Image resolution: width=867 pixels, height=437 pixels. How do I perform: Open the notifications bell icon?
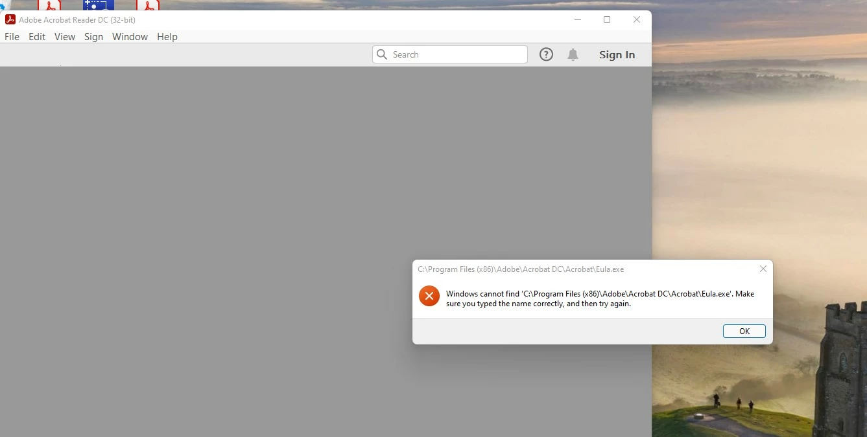point(573,54)
